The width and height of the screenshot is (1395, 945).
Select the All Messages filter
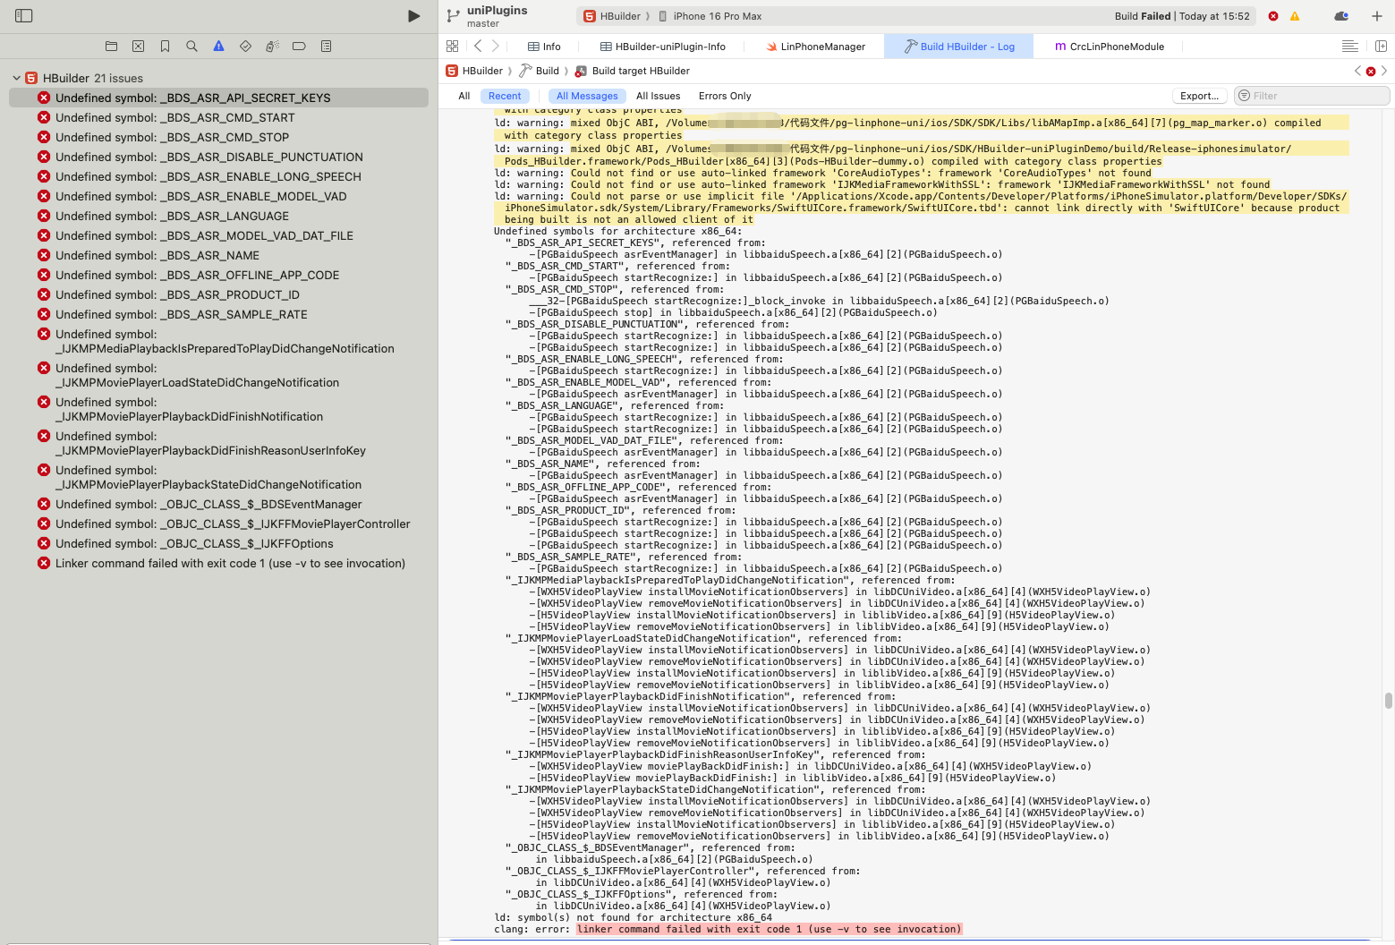(587, 96)
